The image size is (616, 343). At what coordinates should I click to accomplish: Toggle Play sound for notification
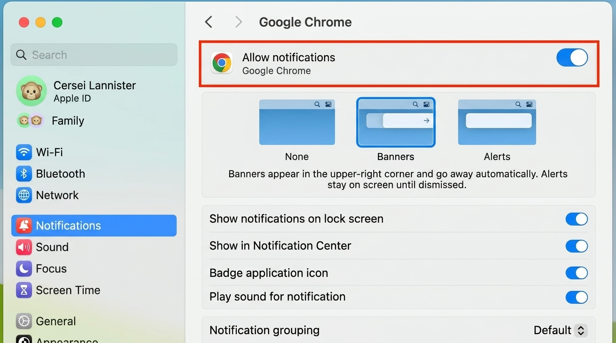(577, 297)
